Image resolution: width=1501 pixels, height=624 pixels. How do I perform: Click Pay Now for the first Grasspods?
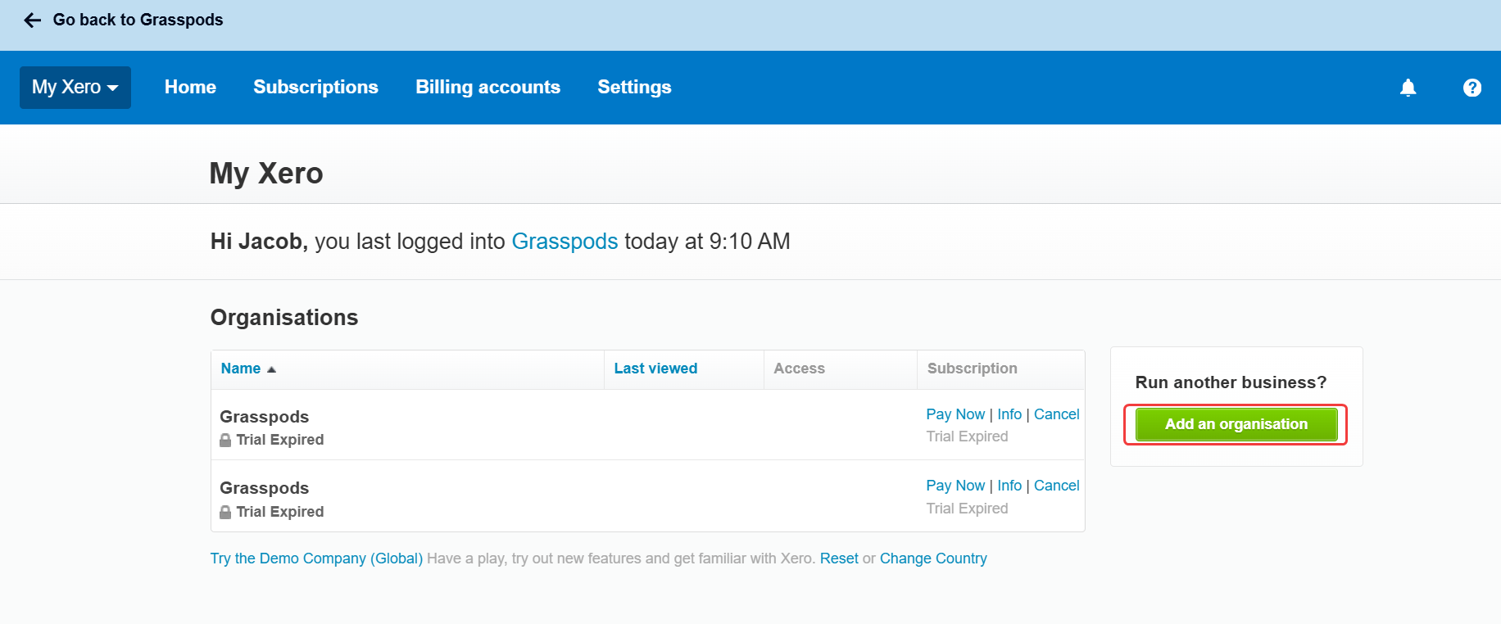[955, 414]
